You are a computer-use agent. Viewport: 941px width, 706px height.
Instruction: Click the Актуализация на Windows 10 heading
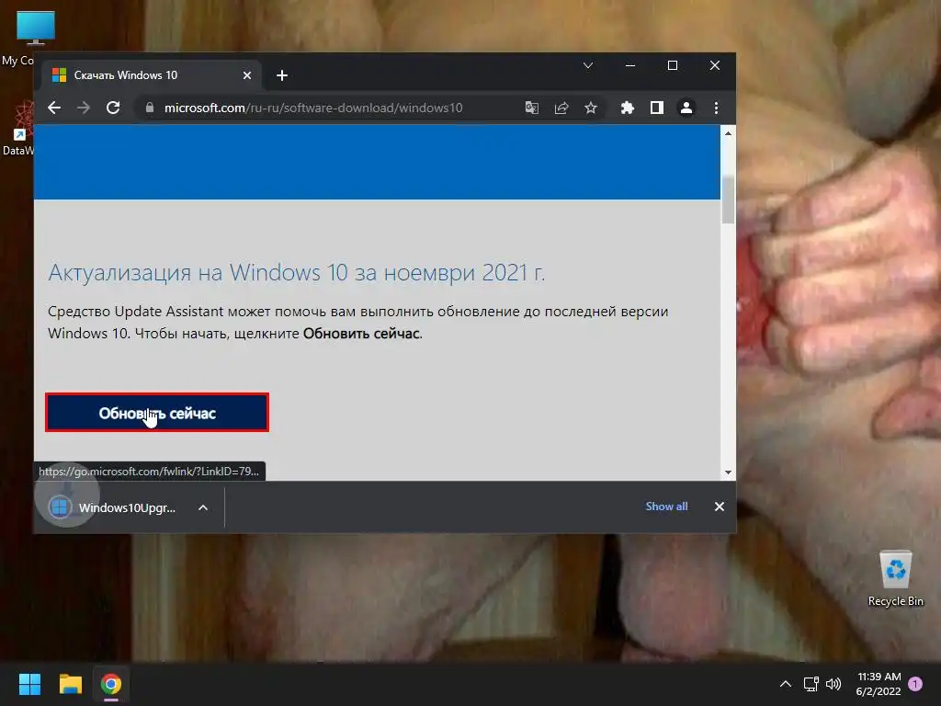(x=297, y=272)
